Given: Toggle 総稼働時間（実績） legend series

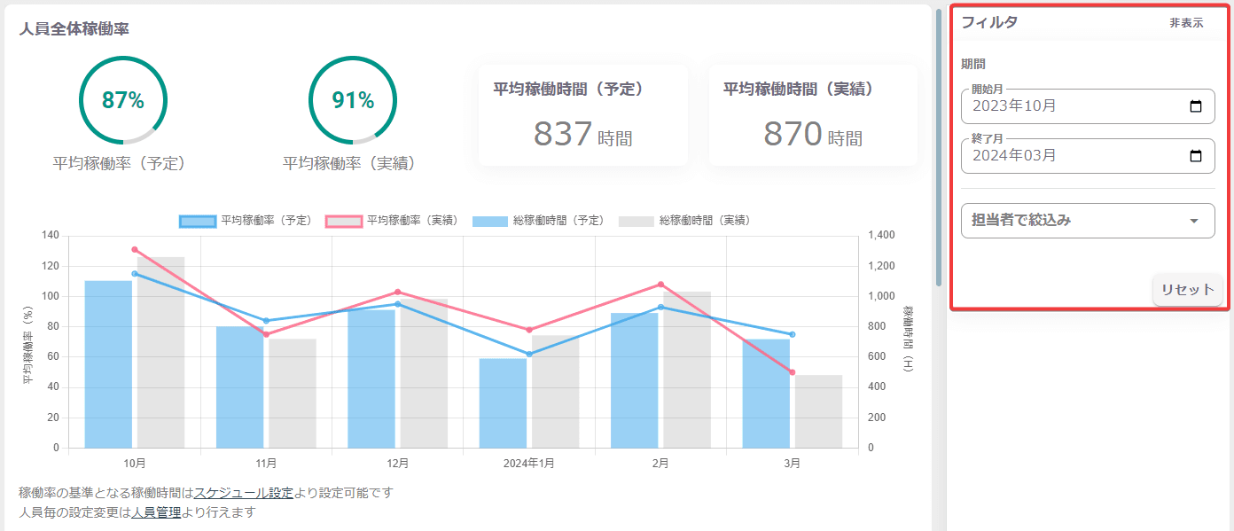Looking at the screenshot, I should (x=684, y=220).
